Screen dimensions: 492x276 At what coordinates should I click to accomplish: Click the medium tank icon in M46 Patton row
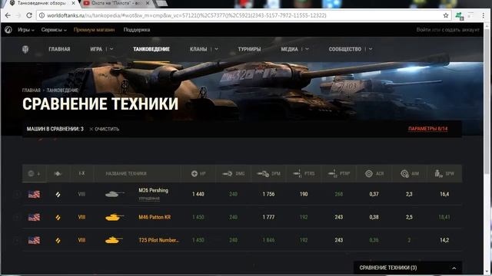point(58,217)
